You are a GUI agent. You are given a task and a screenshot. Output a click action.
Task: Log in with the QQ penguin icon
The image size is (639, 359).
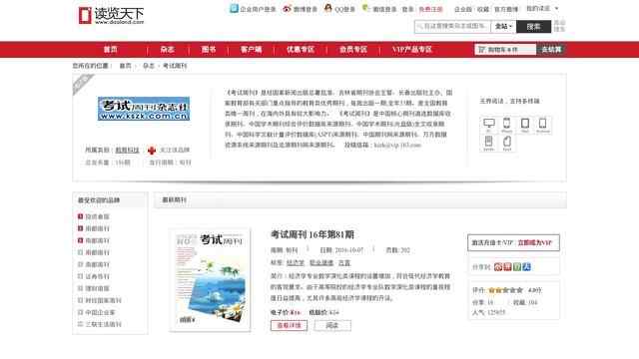pyautogui.click(x=327, y=8)
